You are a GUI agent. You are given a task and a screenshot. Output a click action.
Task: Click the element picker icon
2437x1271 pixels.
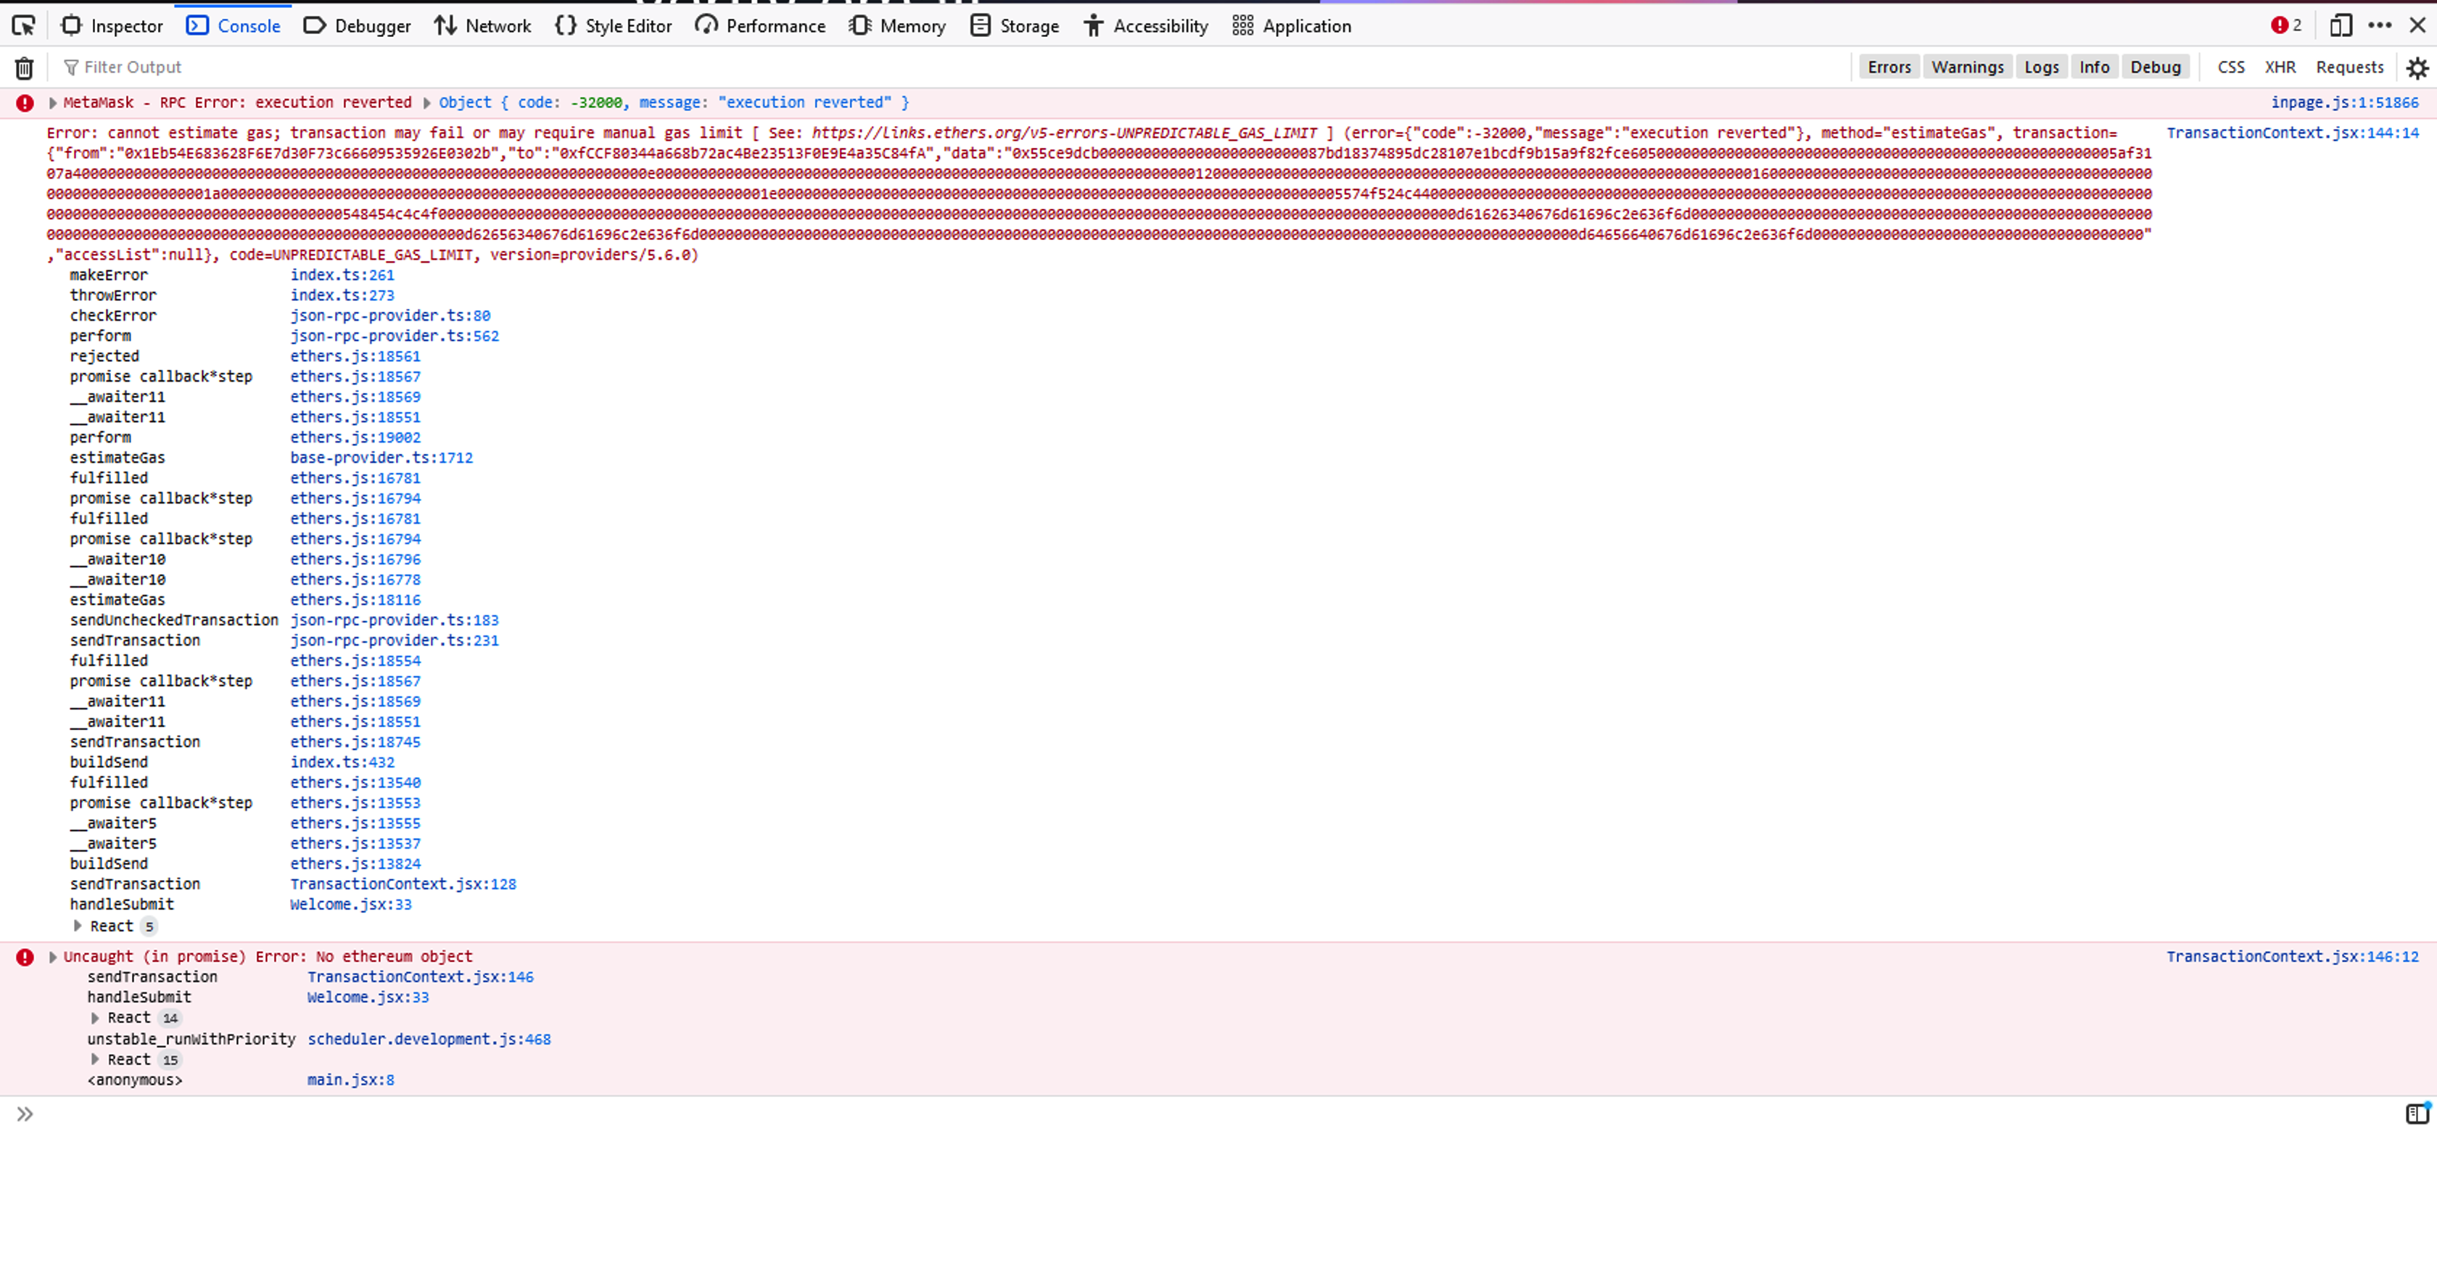point(24,25)
